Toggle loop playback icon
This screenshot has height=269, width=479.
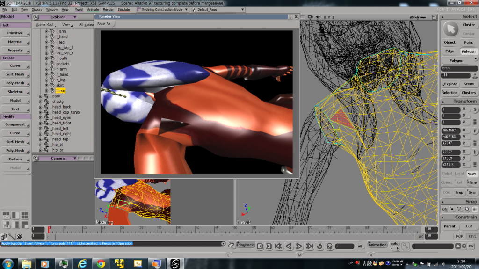coord(319,246)
